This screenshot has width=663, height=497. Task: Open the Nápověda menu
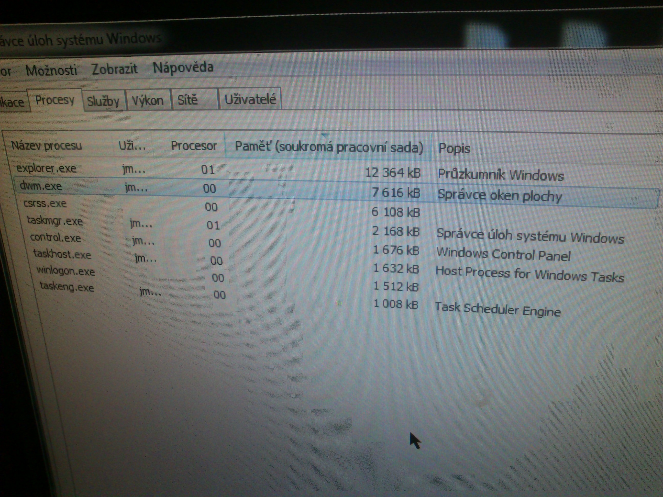pyautogui.click(x=183, y=67)
